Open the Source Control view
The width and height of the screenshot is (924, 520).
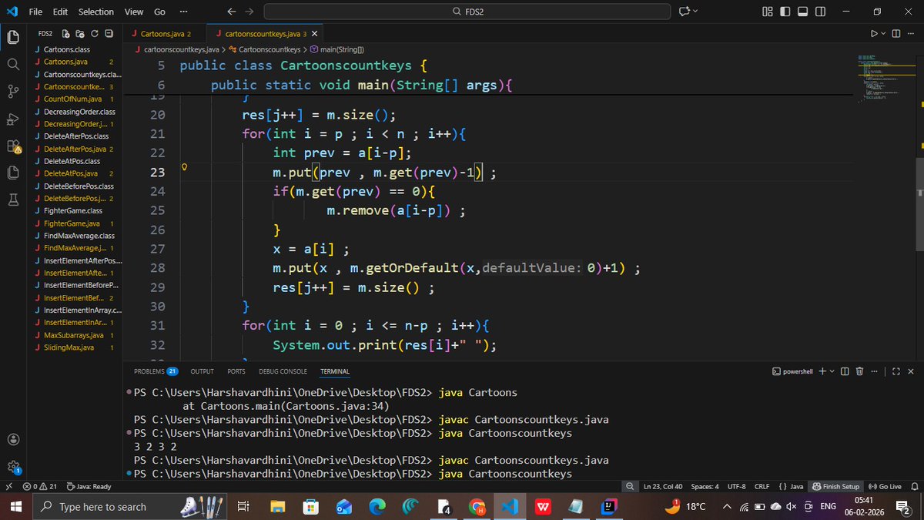click(13, 92)
